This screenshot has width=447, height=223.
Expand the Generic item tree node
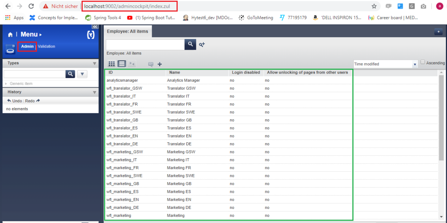6,84
